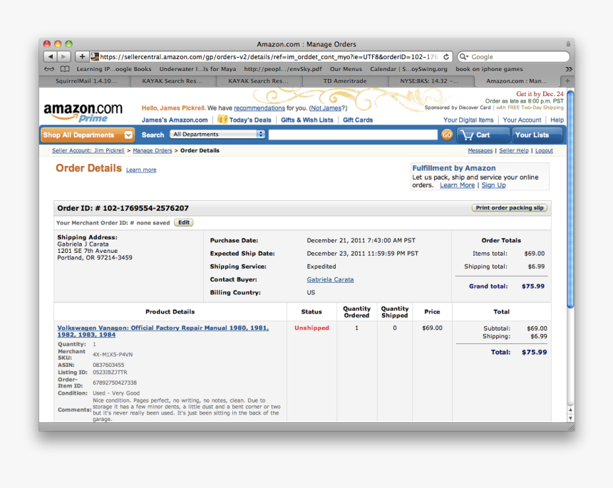Contact buyer Gabriela Carata via link
The height and width of the screenshot is (488, 613).
[x=330, y=279]
